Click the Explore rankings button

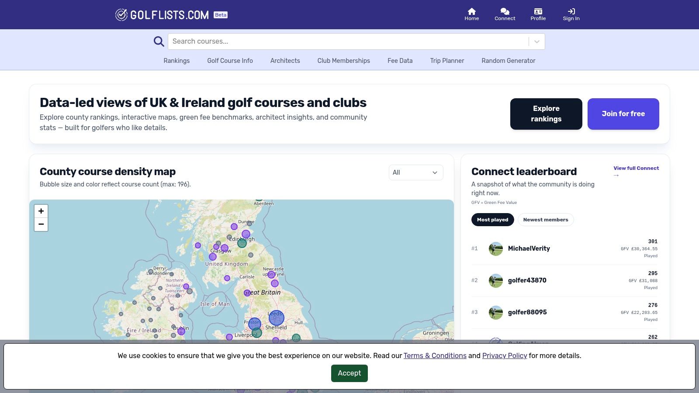click(x=546, y=114)
